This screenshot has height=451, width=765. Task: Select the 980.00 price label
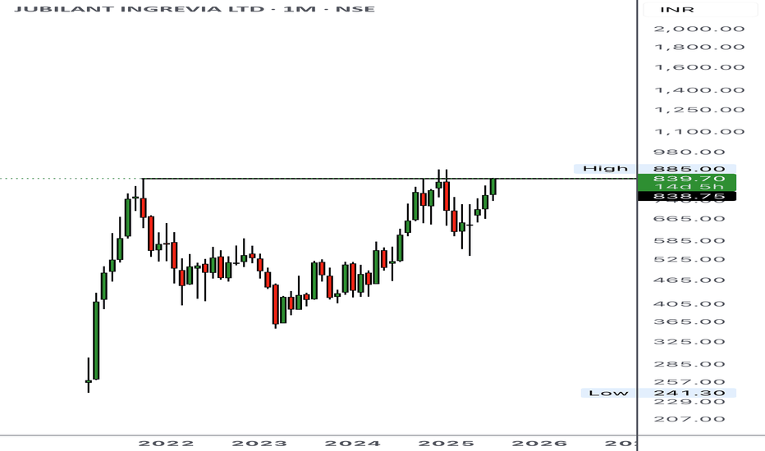[x=689, y=153]
